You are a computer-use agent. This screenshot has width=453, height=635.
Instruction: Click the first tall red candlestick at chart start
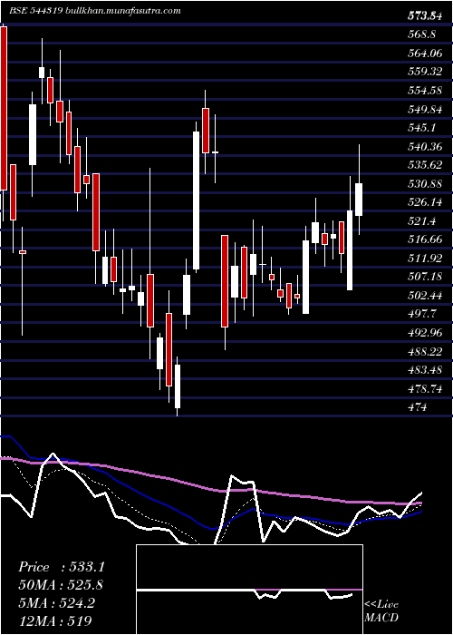(x=4, y=108)
